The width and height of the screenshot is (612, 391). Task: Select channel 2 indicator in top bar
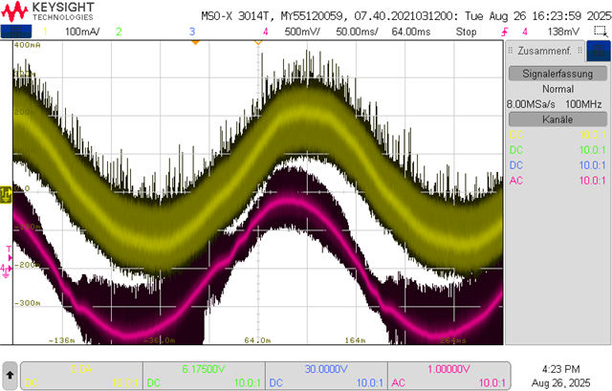coord(119,32)
